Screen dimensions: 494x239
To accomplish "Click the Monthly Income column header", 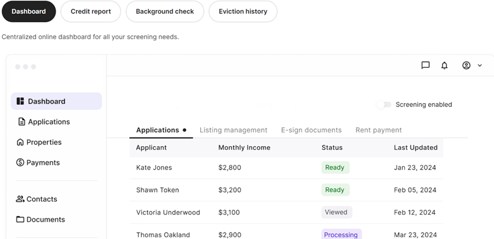I will pos(244,147).
